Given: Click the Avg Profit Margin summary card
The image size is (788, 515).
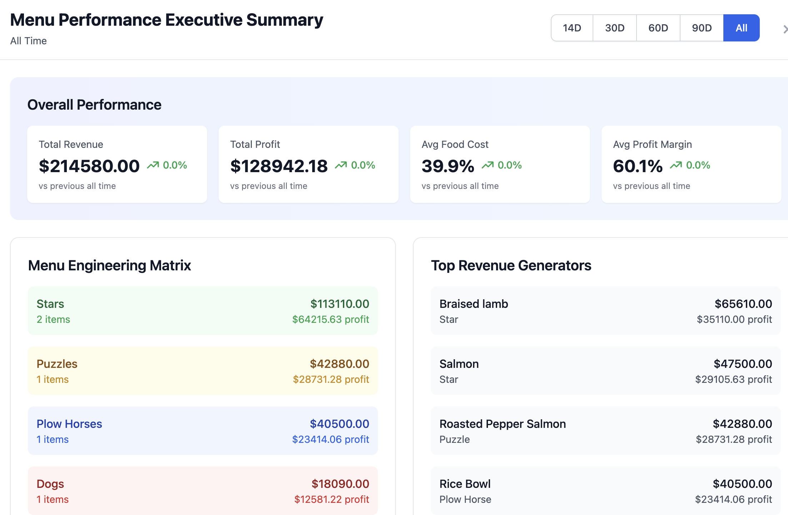Looking at the screenshot, I should point(691,164).
